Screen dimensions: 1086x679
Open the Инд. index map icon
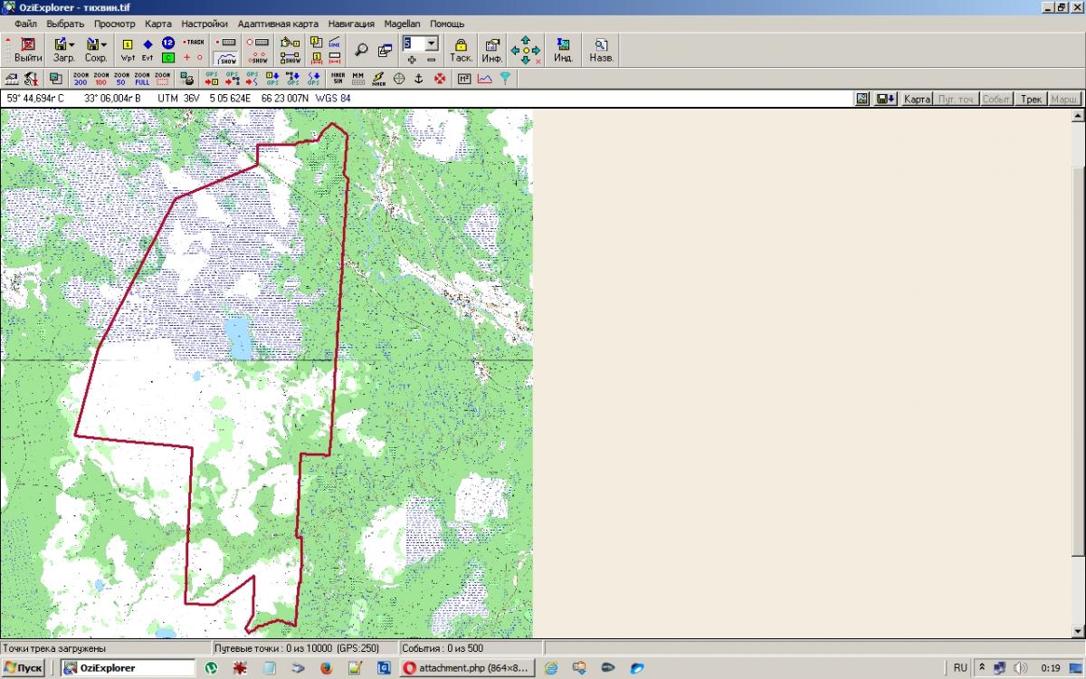tap(563, 49)
